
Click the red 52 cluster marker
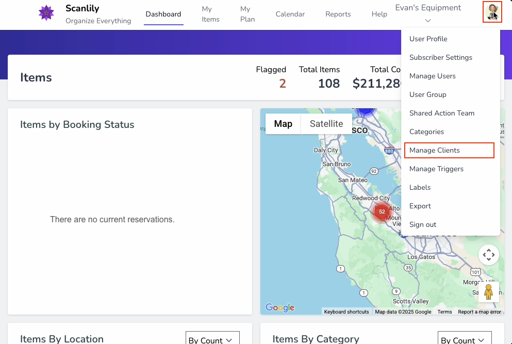coord(382,211)
